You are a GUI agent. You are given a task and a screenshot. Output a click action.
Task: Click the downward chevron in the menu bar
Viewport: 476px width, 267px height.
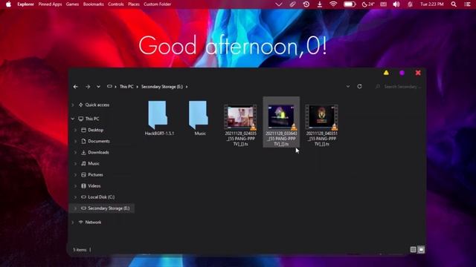(x=278, y=4)
